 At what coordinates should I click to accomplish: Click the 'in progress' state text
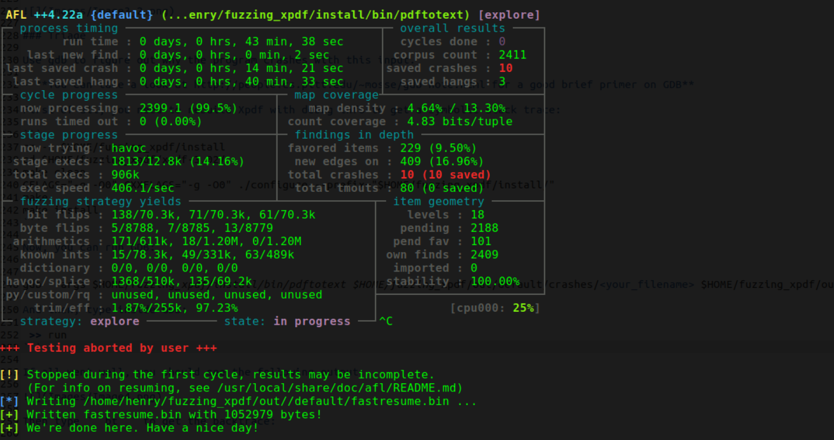(x=312, y=321)
